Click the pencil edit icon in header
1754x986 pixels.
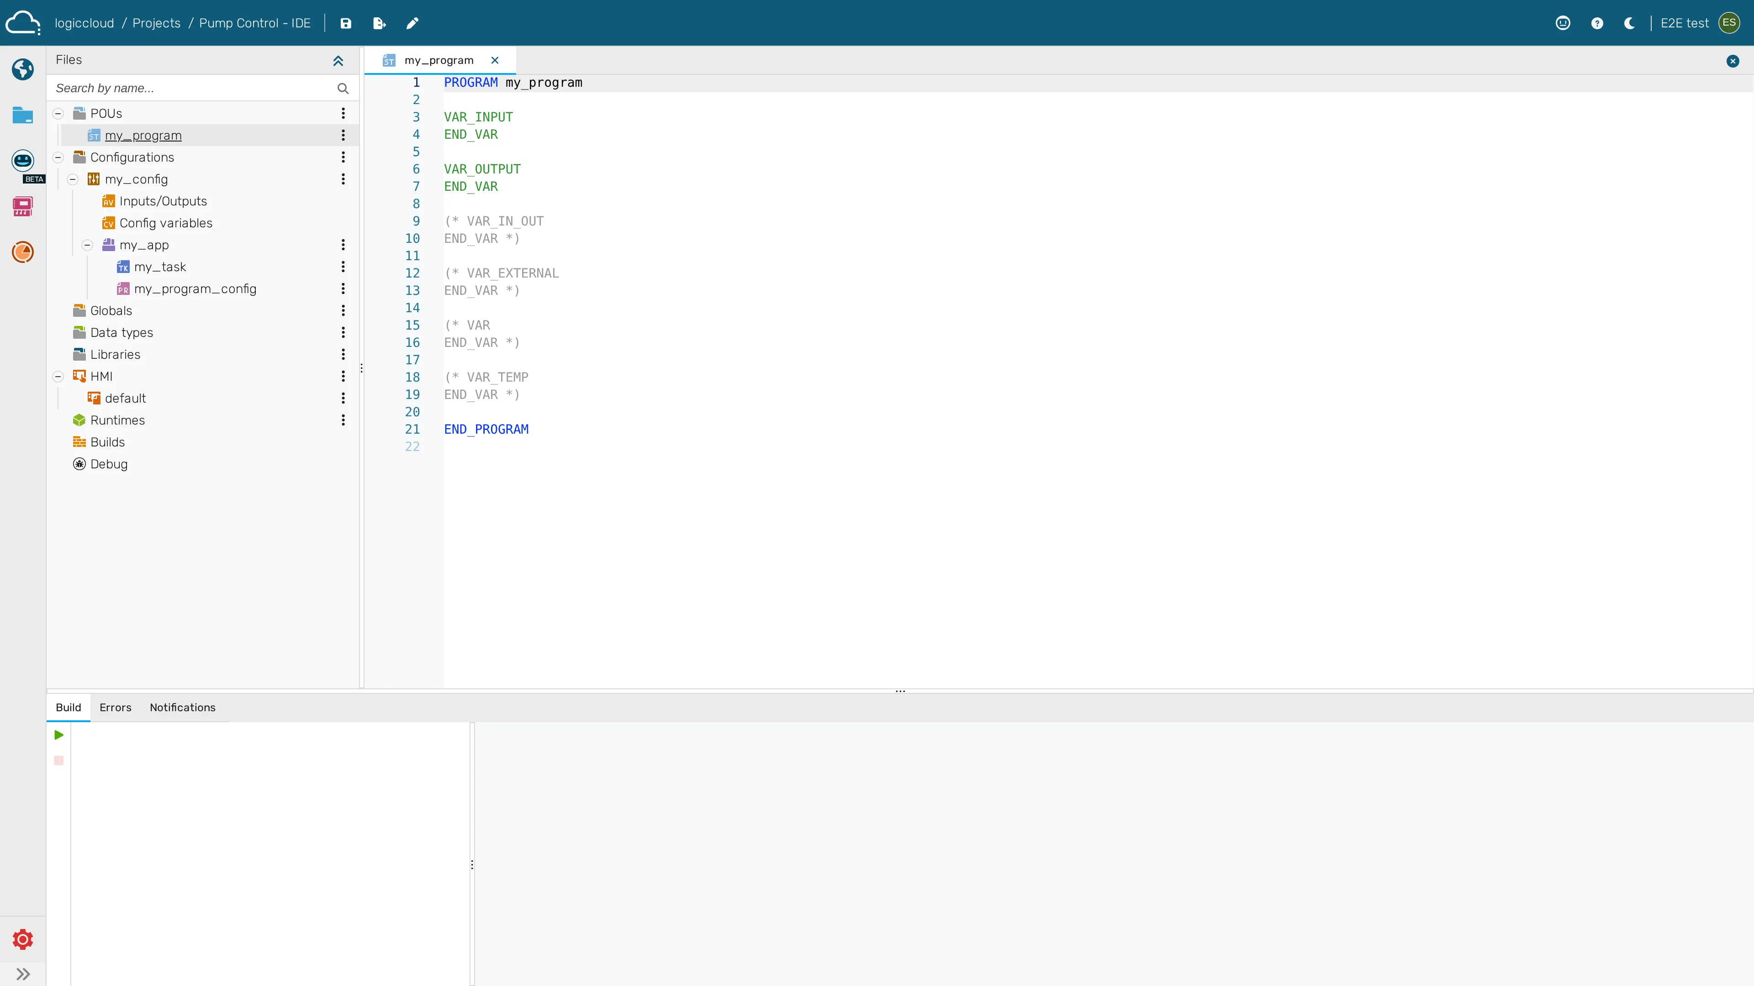click(x=412, y=23)
